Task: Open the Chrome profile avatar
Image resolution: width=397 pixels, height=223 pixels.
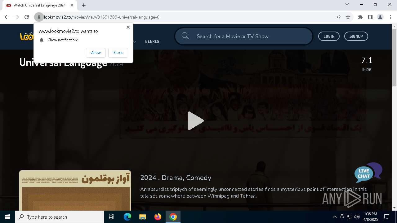Action: point(380,17)
